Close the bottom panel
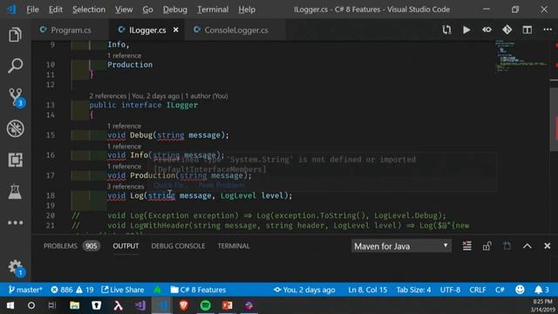The image size is (558, 314). (548, 246)
